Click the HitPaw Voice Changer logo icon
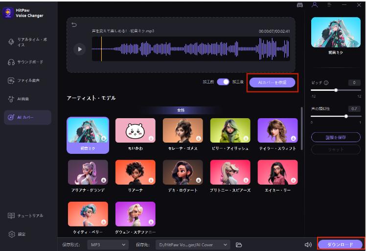This screenshot has height=251, width=366. click(x=8, y=13)
